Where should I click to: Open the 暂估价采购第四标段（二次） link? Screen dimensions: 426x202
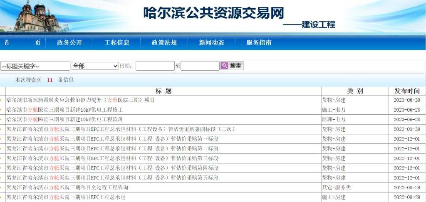[121, 129]
